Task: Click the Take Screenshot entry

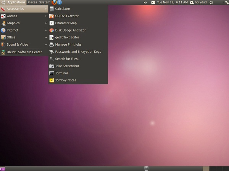Action: 66,66
